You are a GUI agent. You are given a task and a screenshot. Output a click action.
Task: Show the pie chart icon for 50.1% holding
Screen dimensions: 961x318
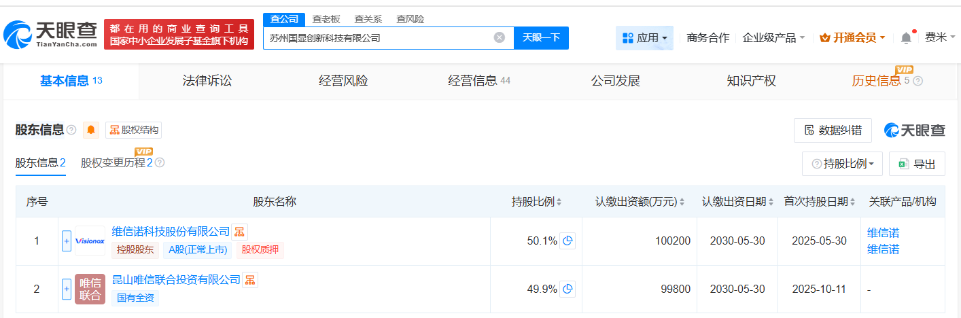567,241
